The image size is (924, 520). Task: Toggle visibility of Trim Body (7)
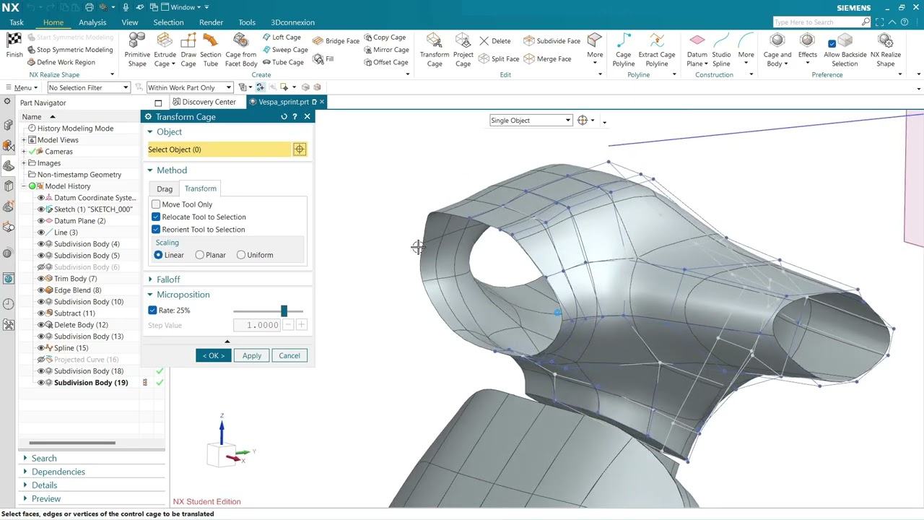click(x=41, y=279)
